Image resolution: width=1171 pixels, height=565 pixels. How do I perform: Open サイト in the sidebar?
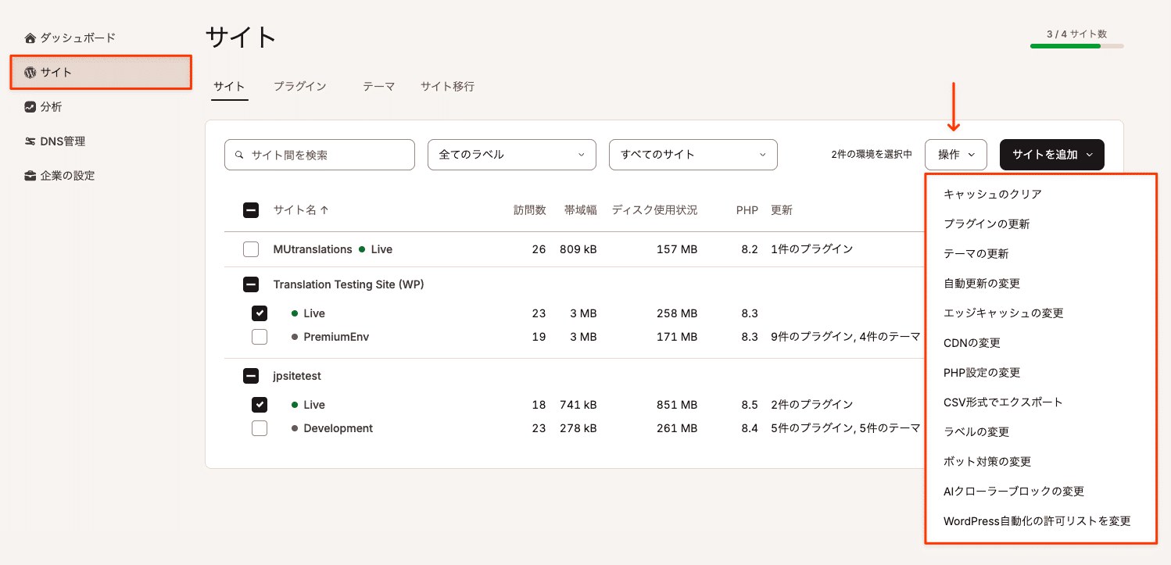point(101,73)
